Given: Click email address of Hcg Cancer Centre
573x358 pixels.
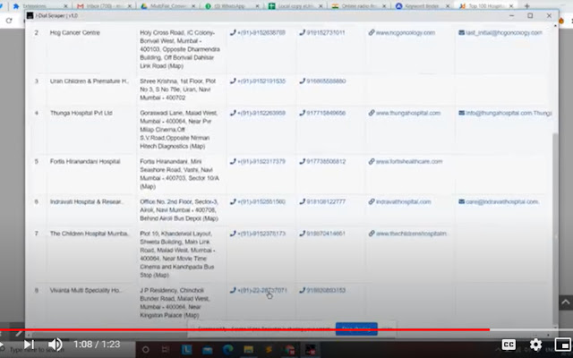Looking at the screenshot, I should [500, 32].
